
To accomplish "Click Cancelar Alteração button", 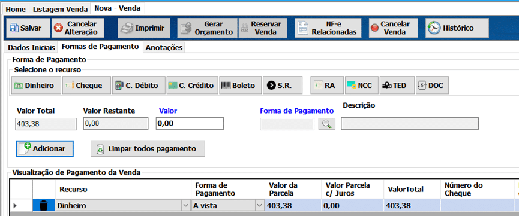I will click(78, 28).
